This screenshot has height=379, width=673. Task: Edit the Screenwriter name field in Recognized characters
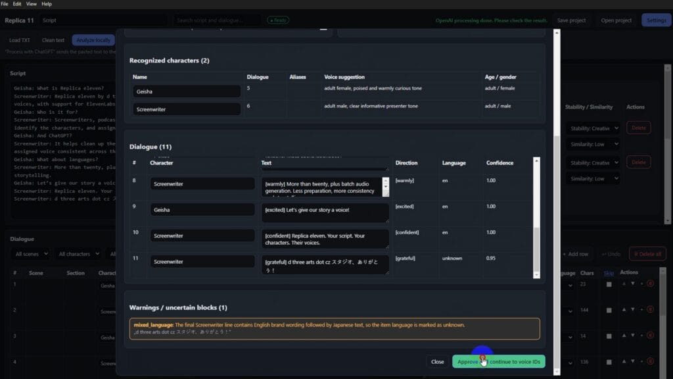click(186, 109)
